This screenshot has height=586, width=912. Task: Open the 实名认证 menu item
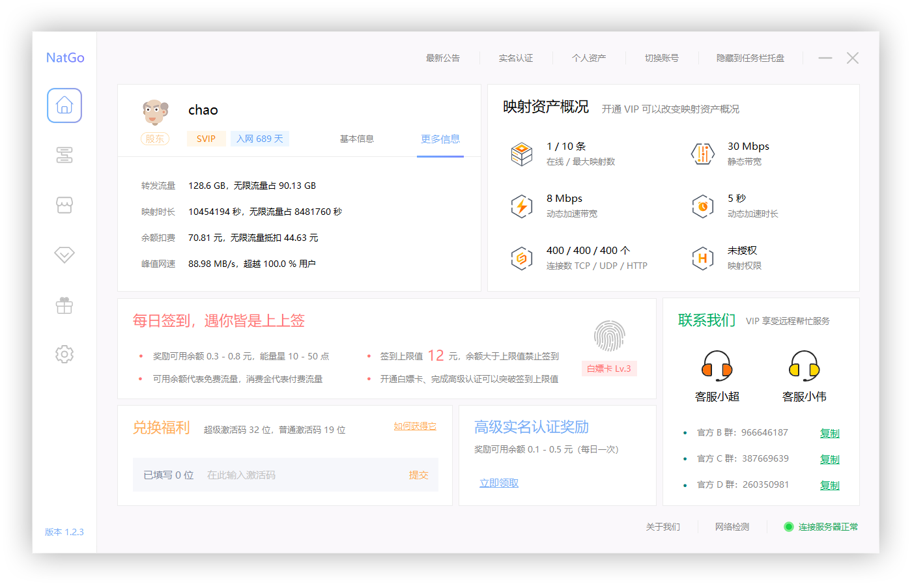click(x=518, y=58)
